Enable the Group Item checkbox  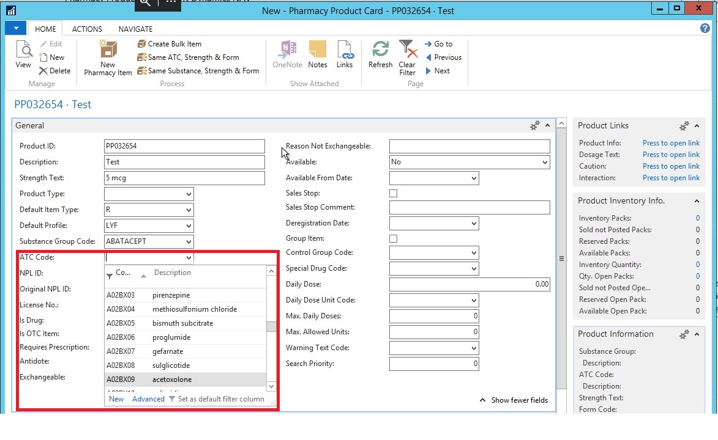point(394,238)
